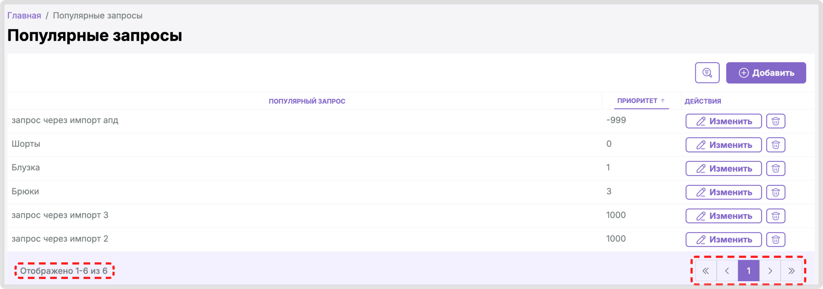Open the Главная breadcrumb link
The height and width of the screenshot is (289, 823).
(24, 16)
